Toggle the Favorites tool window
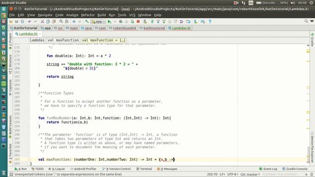315x177 pixels. coord(10,153)
